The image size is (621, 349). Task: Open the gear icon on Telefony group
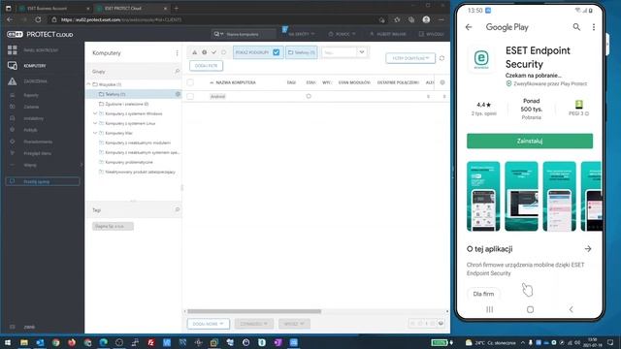(x=178, y=94)
